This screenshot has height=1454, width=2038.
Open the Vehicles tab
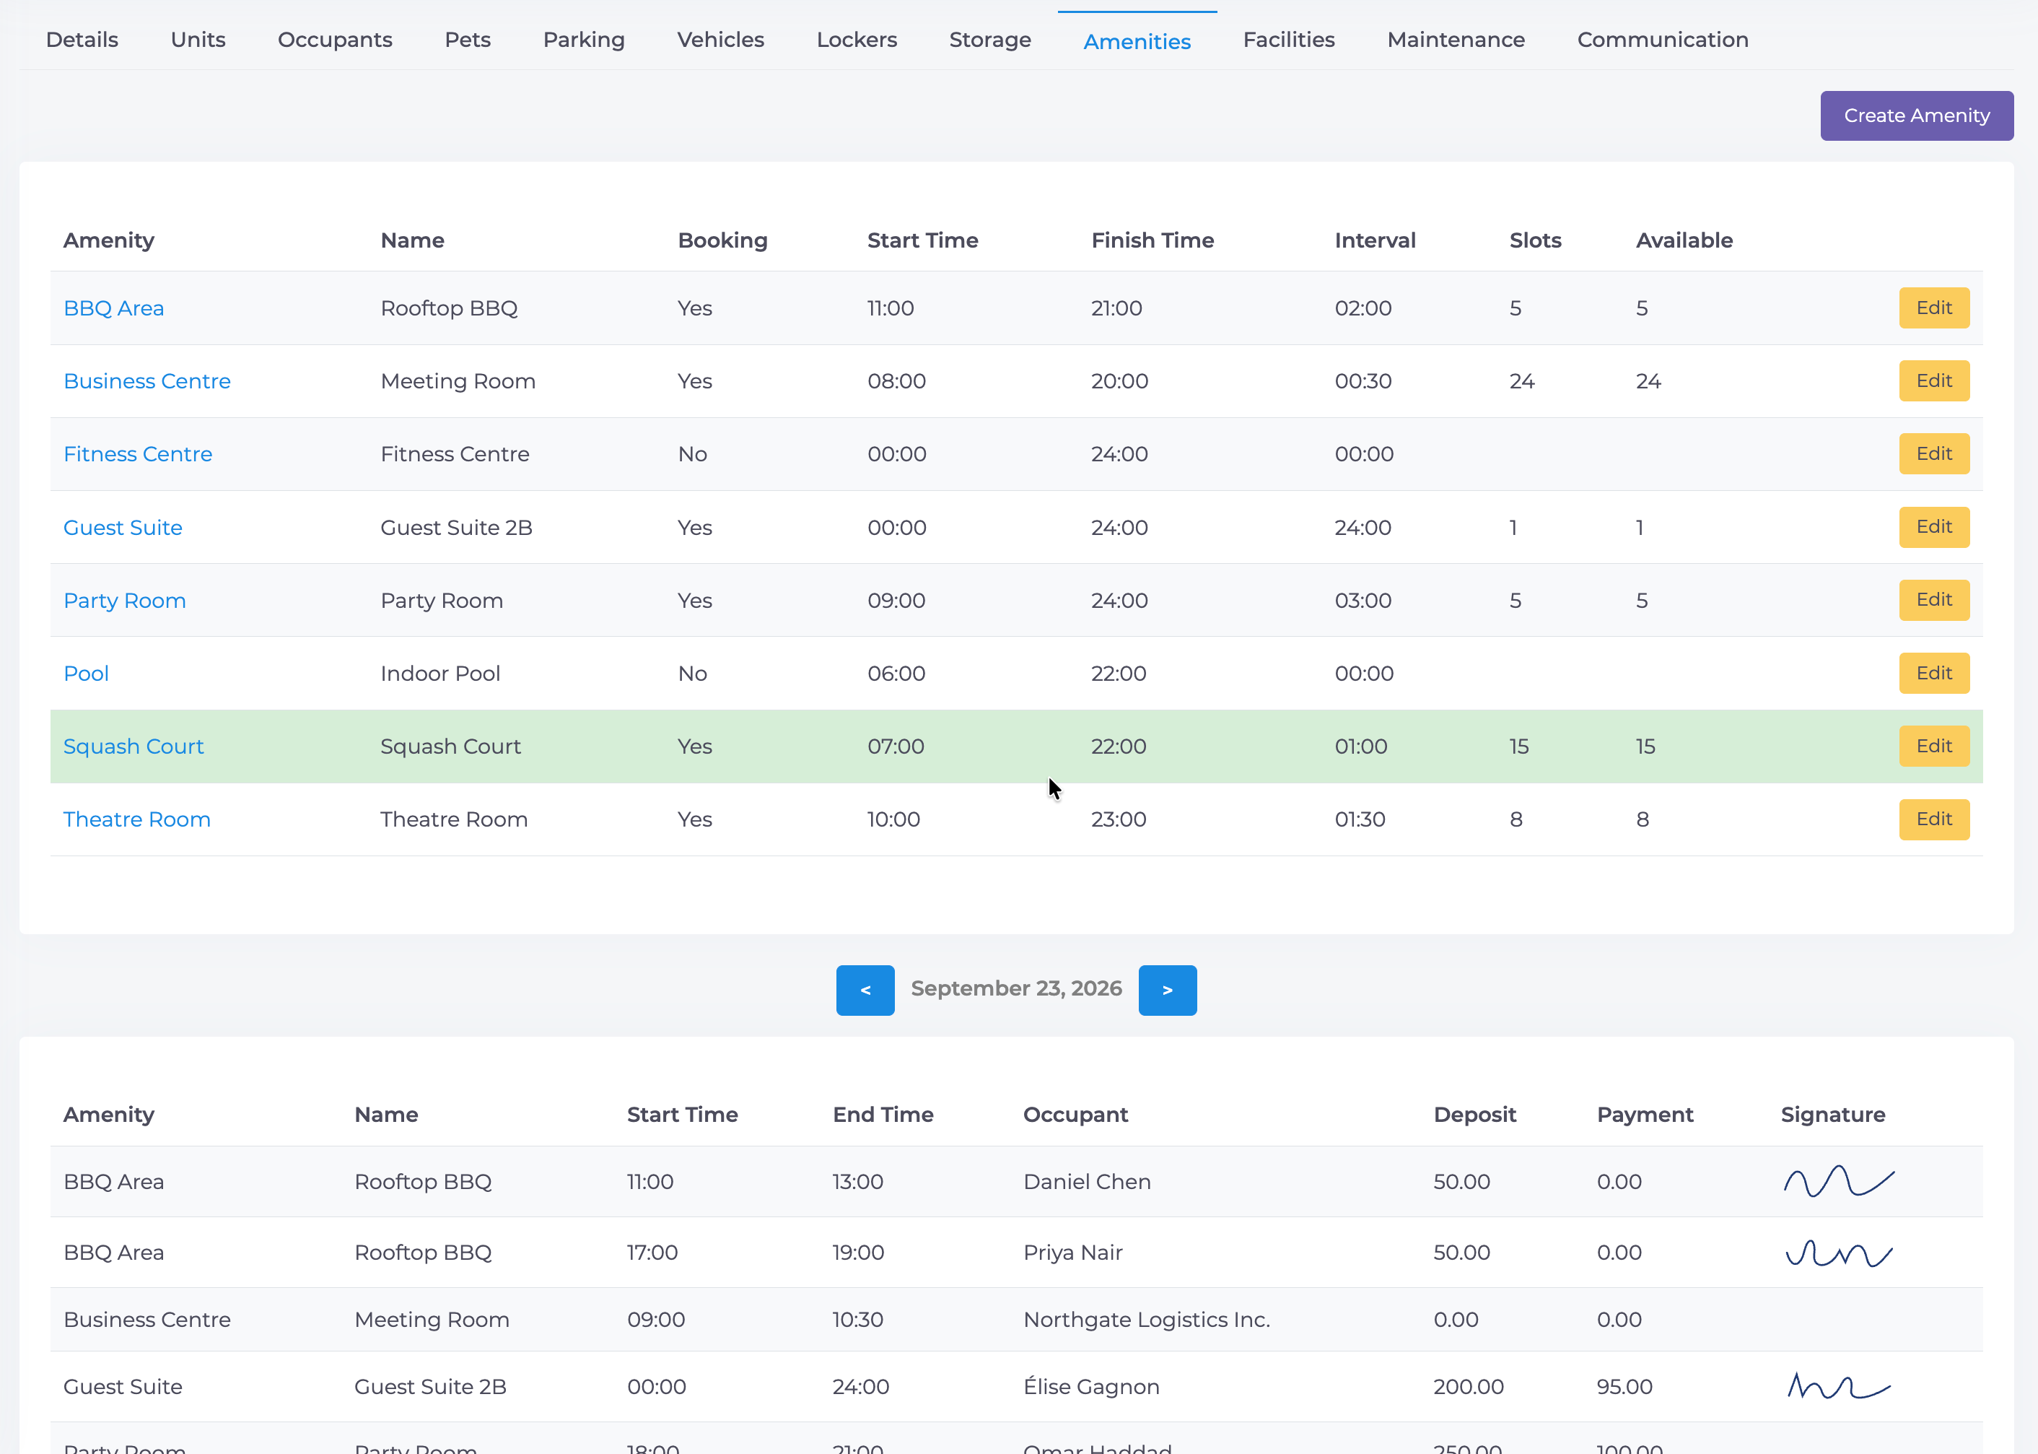pyautogui.click(x=720, y=40)
